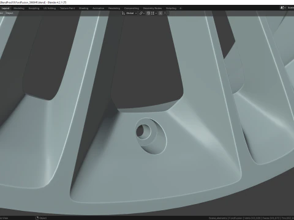Open the Object menu in viewport header
Image resolution: width=294 pixels, height=220 pixels.
point(9,13)
